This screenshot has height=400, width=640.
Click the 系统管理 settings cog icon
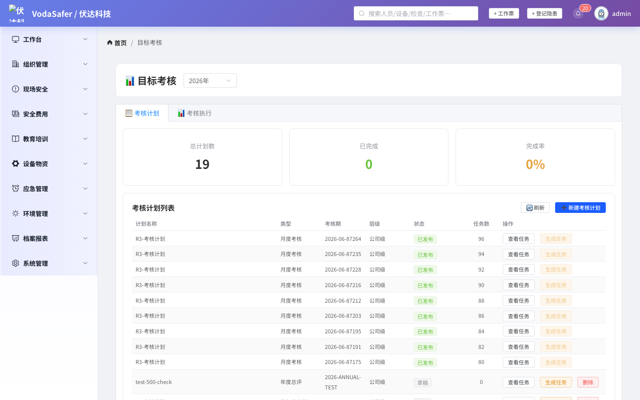(x=16, y=263)
